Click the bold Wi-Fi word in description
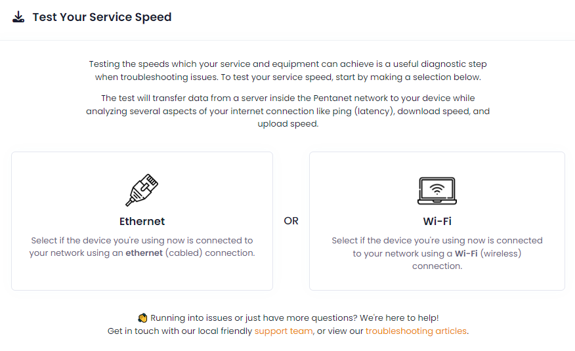Screen dimensions: 575x351 click(x=466, y=253)
